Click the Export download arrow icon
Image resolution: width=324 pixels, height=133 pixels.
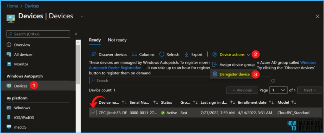[x=187, y=54]
